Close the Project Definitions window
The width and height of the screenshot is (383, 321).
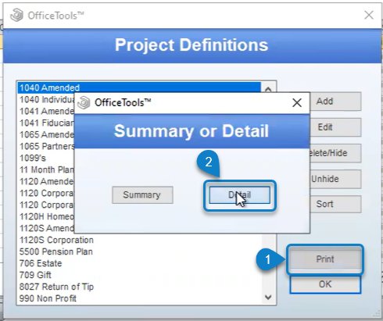click(369, 15)
